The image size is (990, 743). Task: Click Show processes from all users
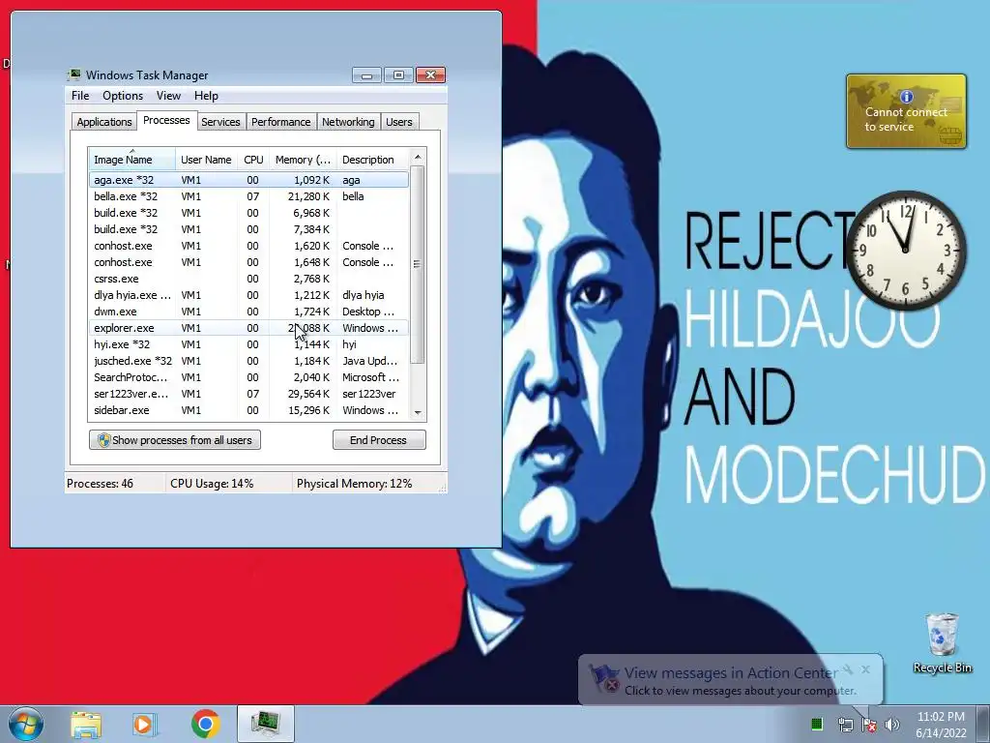tap(175, 440)
